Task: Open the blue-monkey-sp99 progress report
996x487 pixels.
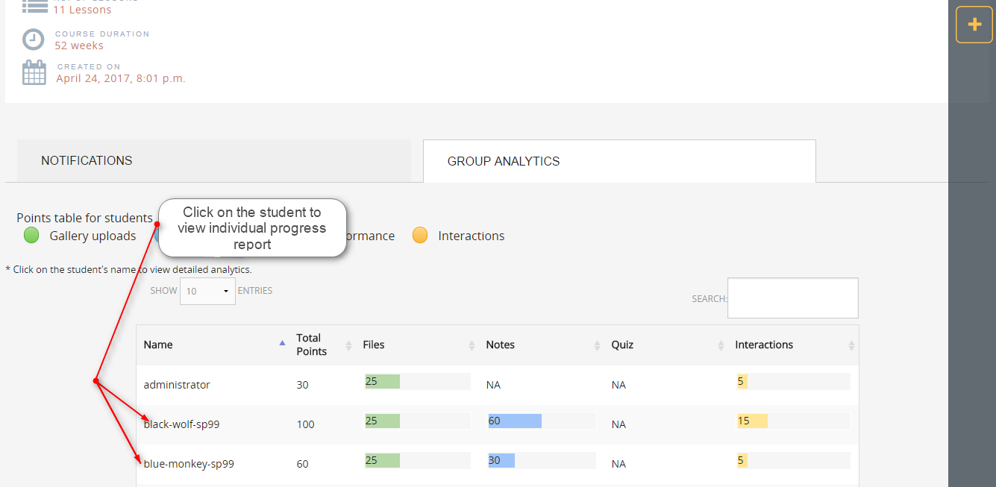Action: coord(189,464)
